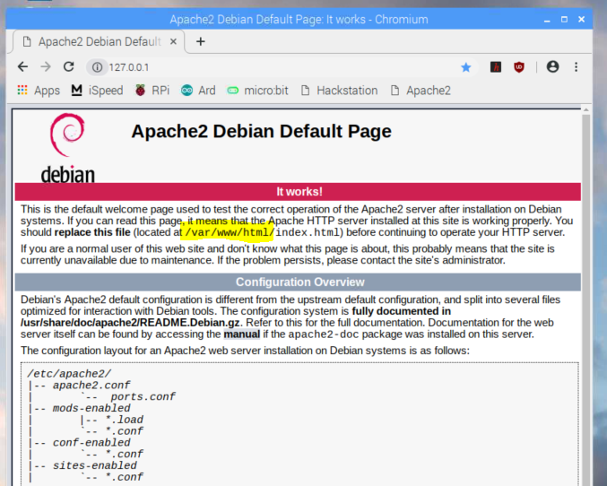607x486 pixels.
Task: Click the 'It works!' banner text
Action: (299, 192)
